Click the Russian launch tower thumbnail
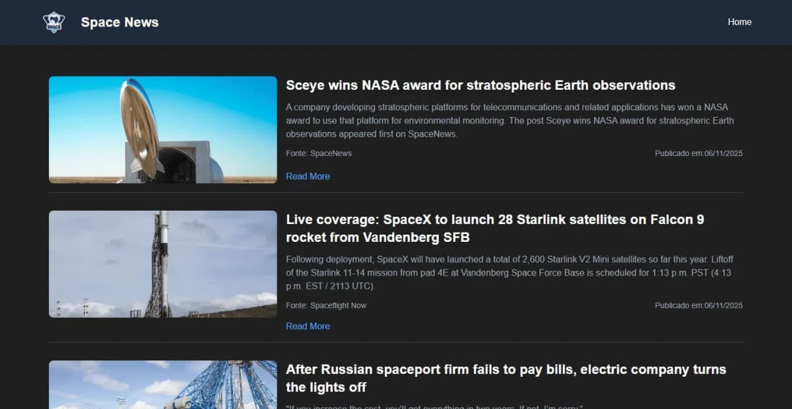The image size is (792, 409). 162,384
